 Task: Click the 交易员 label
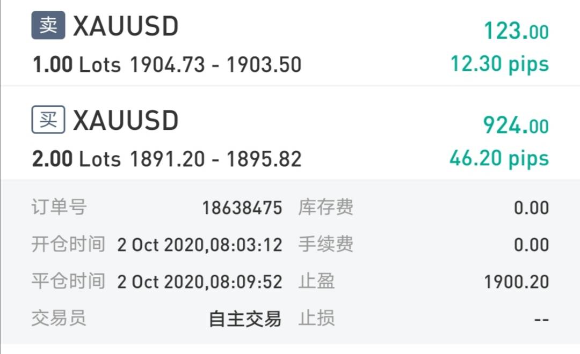(x=59, y=319)
